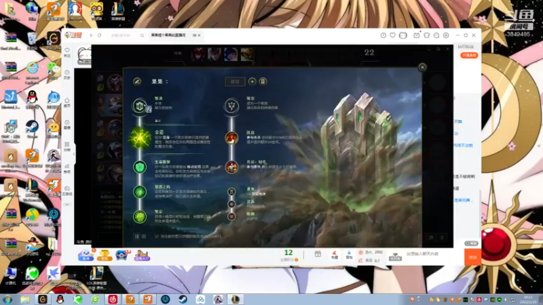Click the treasure chest badge below stream
The image size is (543, 305).
coord(122,256)
